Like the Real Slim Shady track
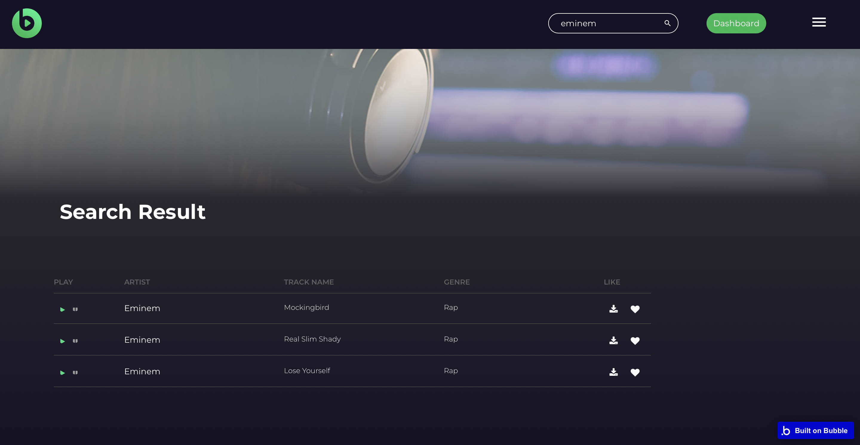 tap(635, 341)
